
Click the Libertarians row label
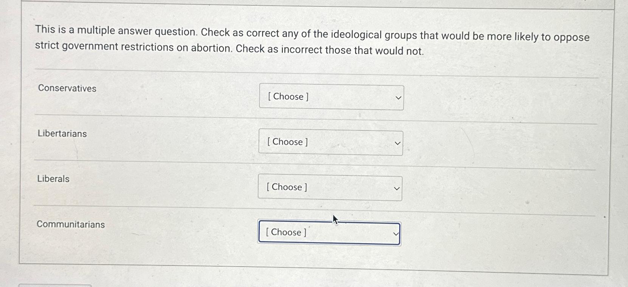[62, 133]
